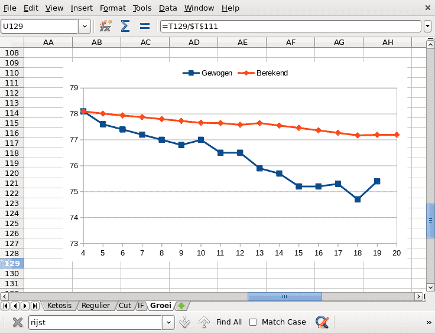435x334 pixels.
Task: Click the formula input field
Action: click(x=290, y=26)
